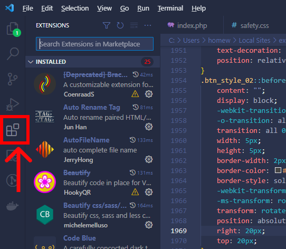This screenshot has height=249, width=286.
Task: Open the Run menu
Action: tap(143, 8)
